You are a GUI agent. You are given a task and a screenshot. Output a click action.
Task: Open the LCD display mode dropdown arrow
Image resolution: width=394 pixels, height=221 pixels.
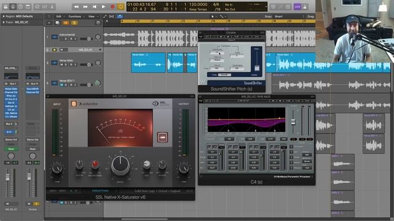(266, 7)
